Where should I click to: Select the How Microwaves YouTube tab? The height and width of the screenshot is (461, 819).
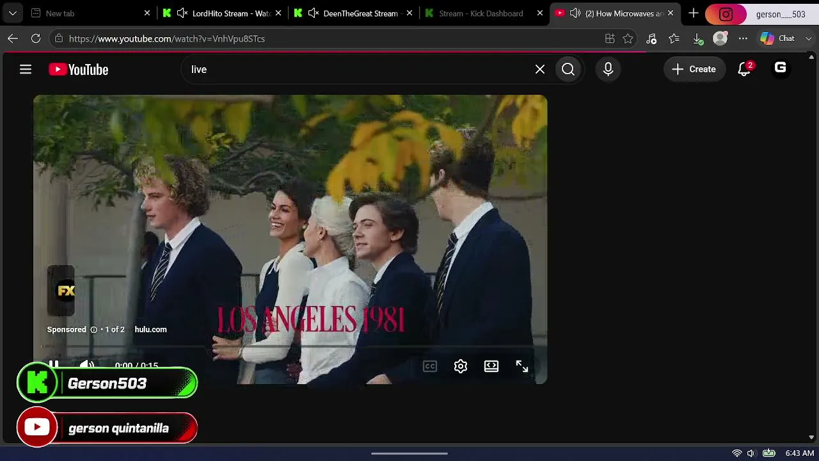[x=615, y=13]
